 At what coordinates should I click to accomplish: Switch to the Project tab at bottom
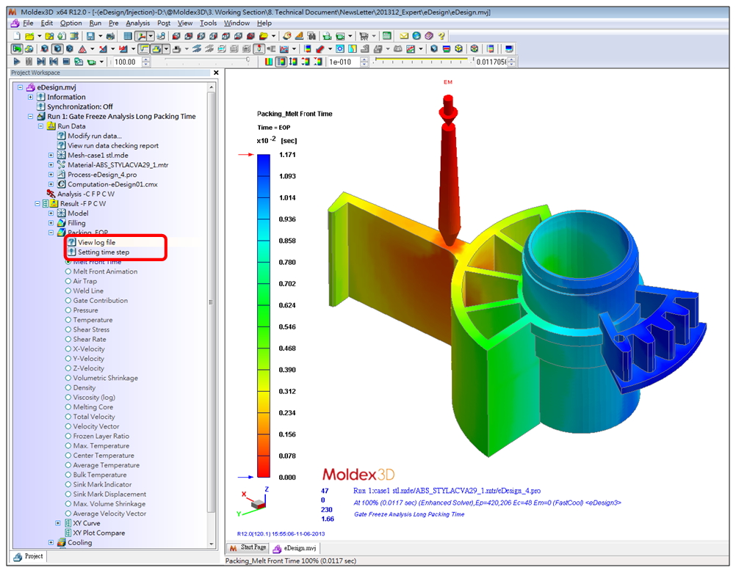pyautogui.click(x=29, y=556)
